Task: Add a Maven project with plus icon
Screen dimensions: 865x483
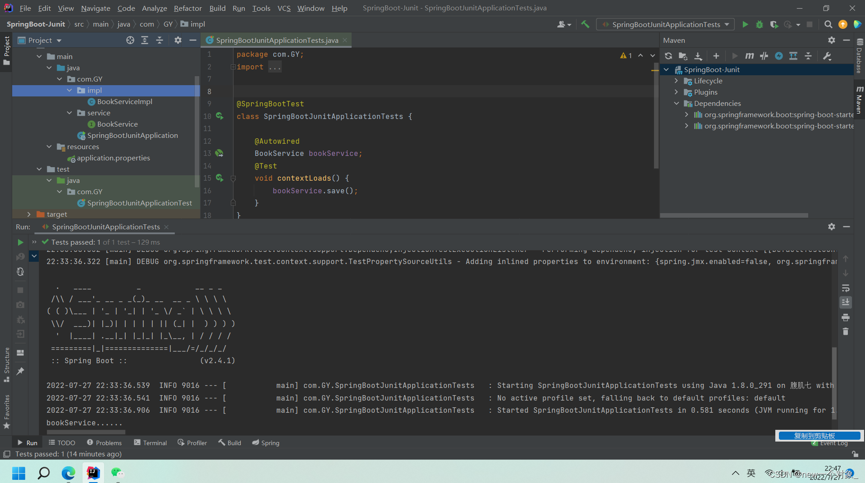Action: 716,56
